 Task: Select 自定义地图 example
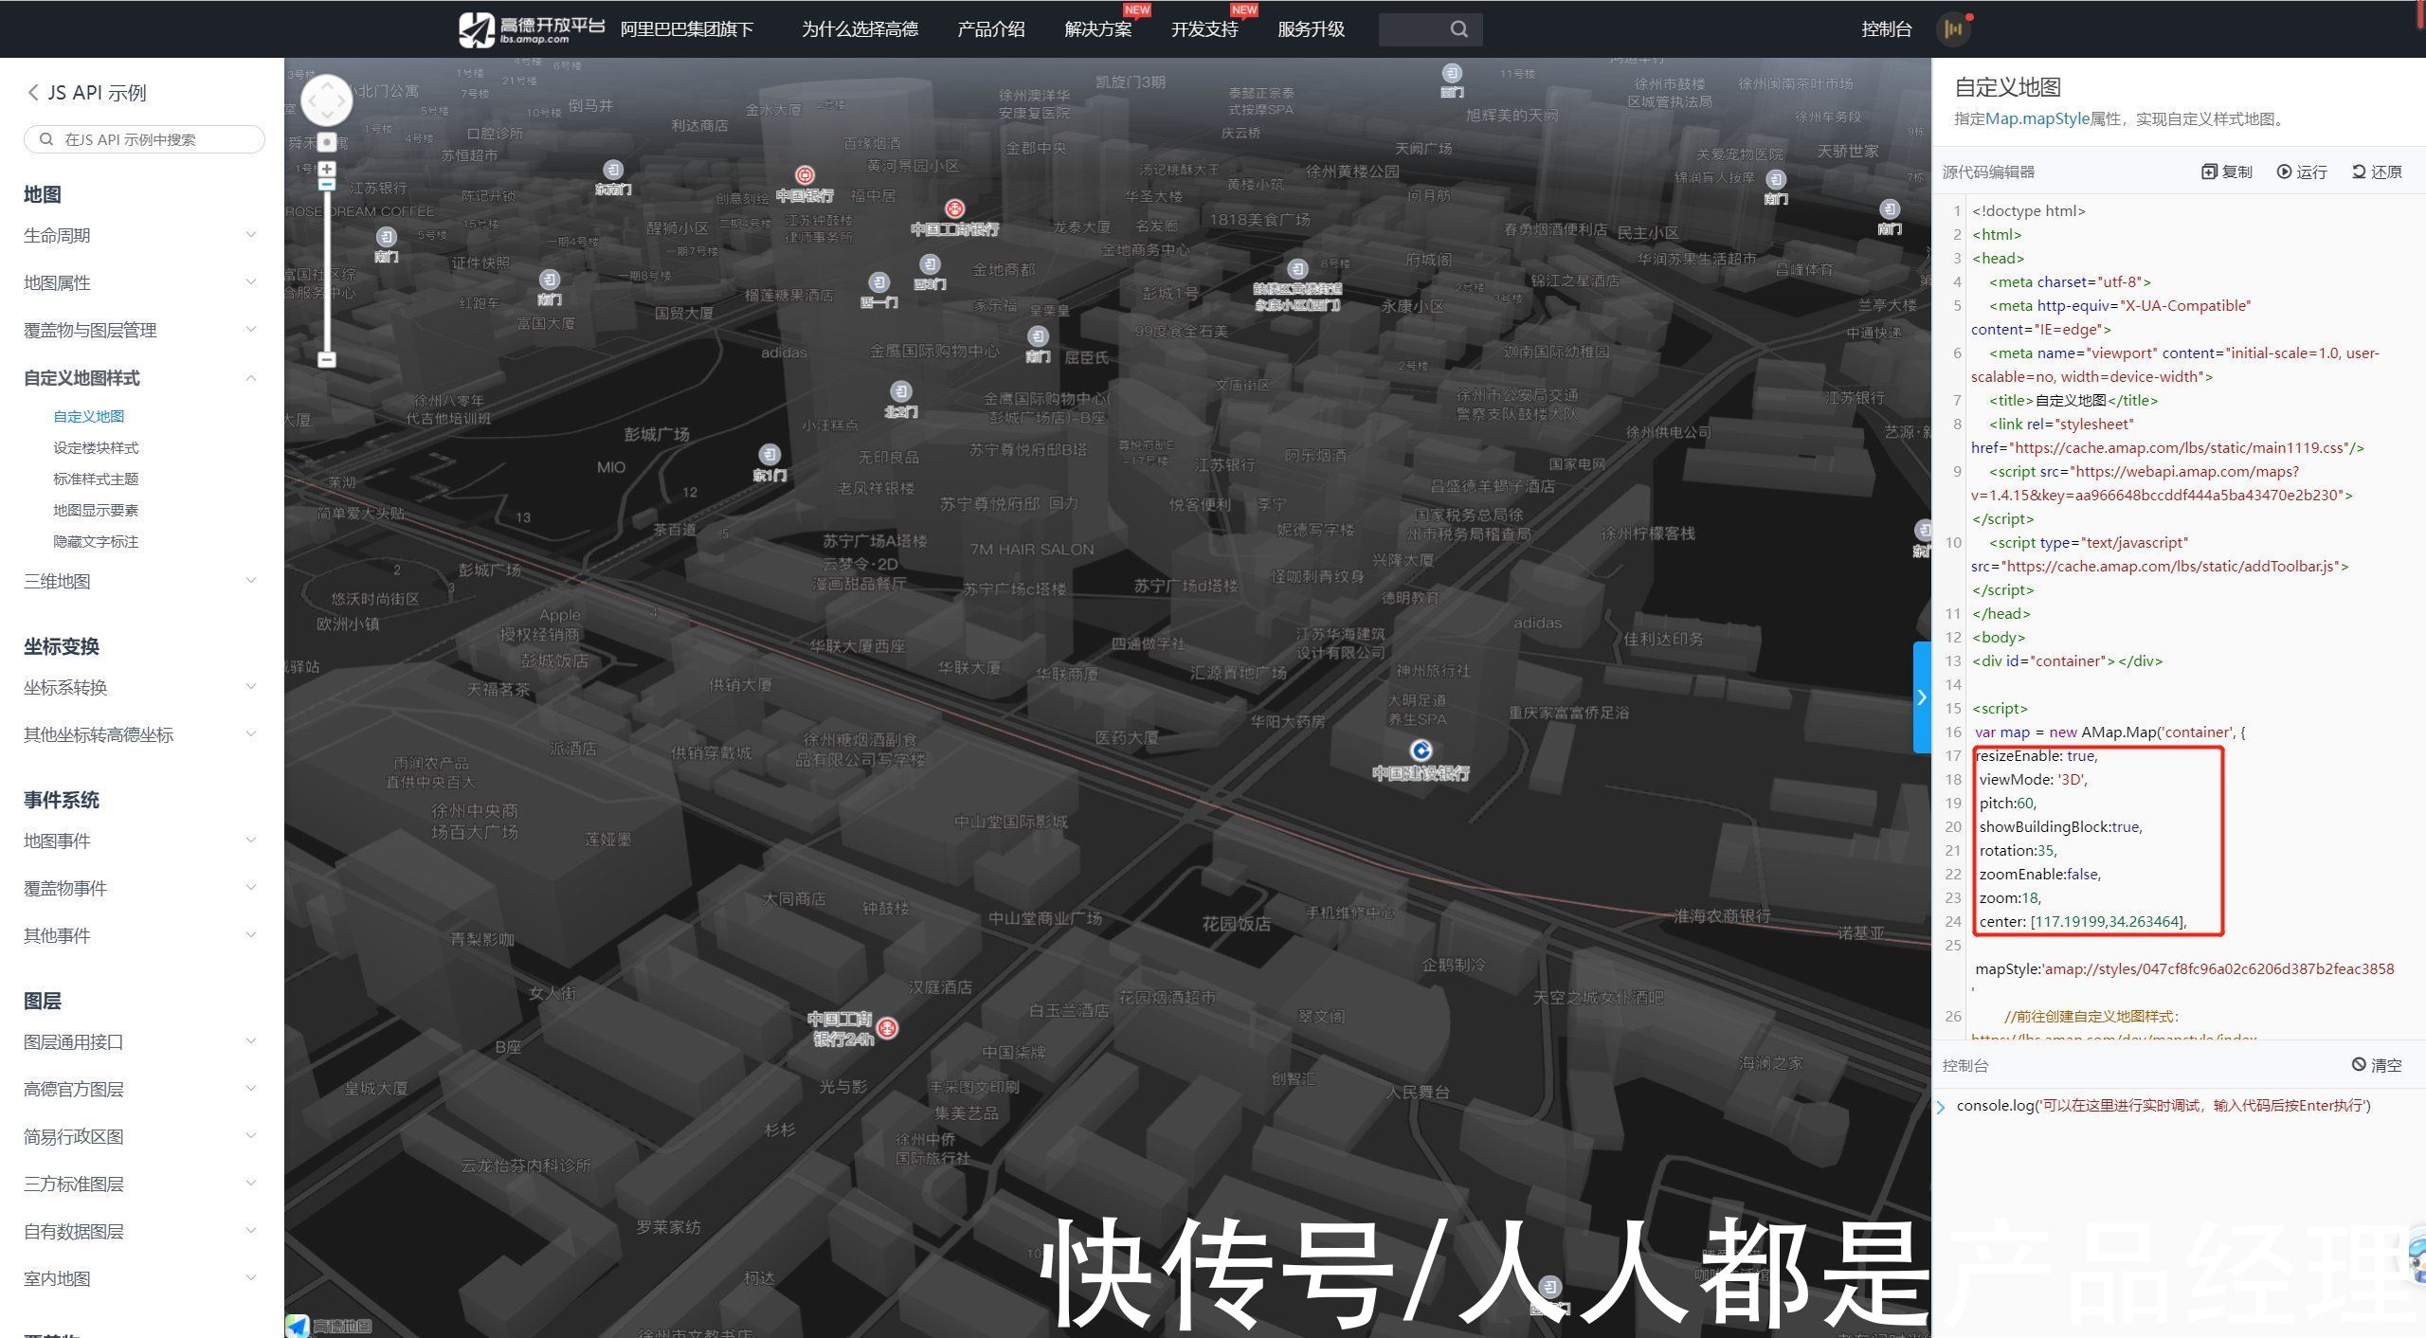click(89, 416)
